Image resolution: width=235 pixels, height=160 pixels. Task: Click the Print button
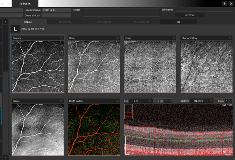[x=189, y=15]
